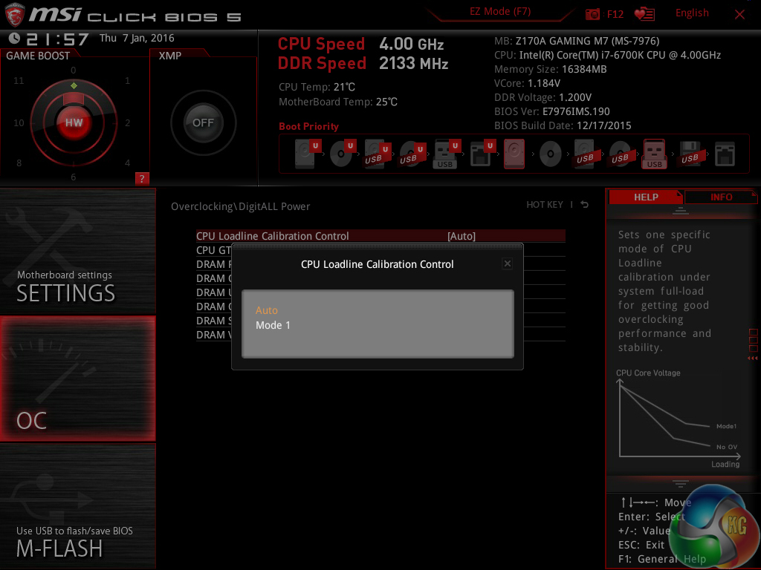
Task: Select the UEFI network boot device icon
Action: (x=482, y=154)
